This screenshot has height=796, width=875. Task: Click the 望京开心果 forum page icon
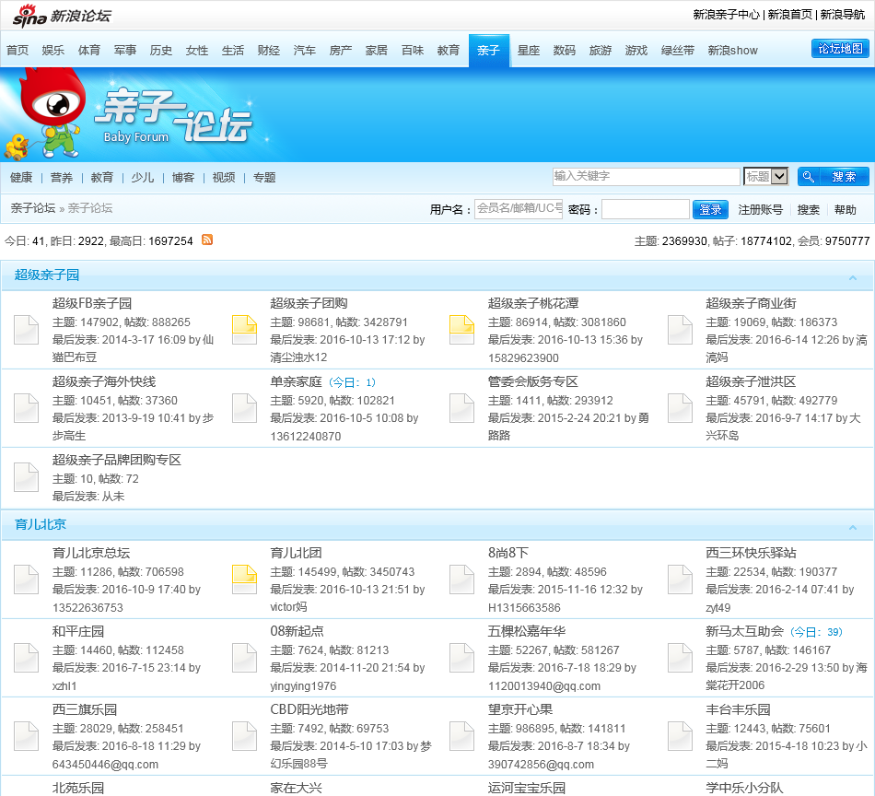(462, 736)
